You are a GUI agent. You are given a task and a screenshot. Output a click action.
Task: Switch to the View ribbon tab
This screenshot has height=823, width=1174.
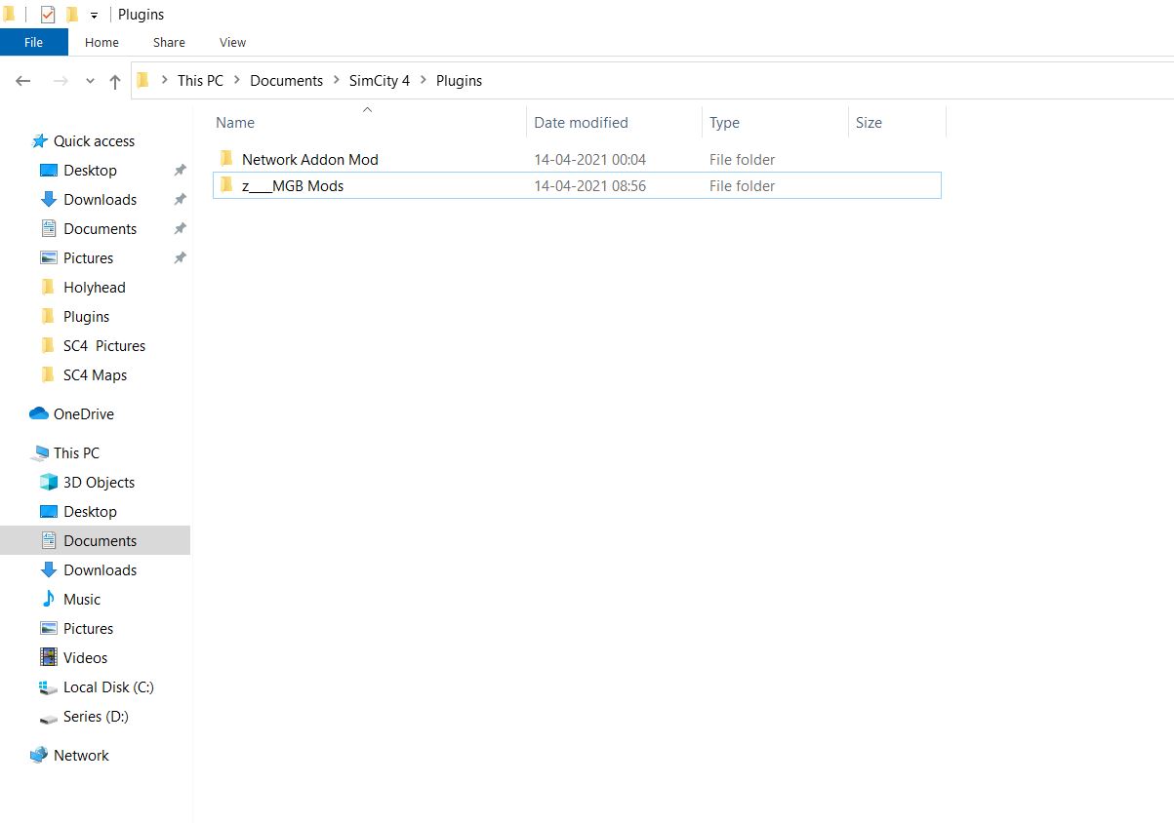(x=232, y=42)
